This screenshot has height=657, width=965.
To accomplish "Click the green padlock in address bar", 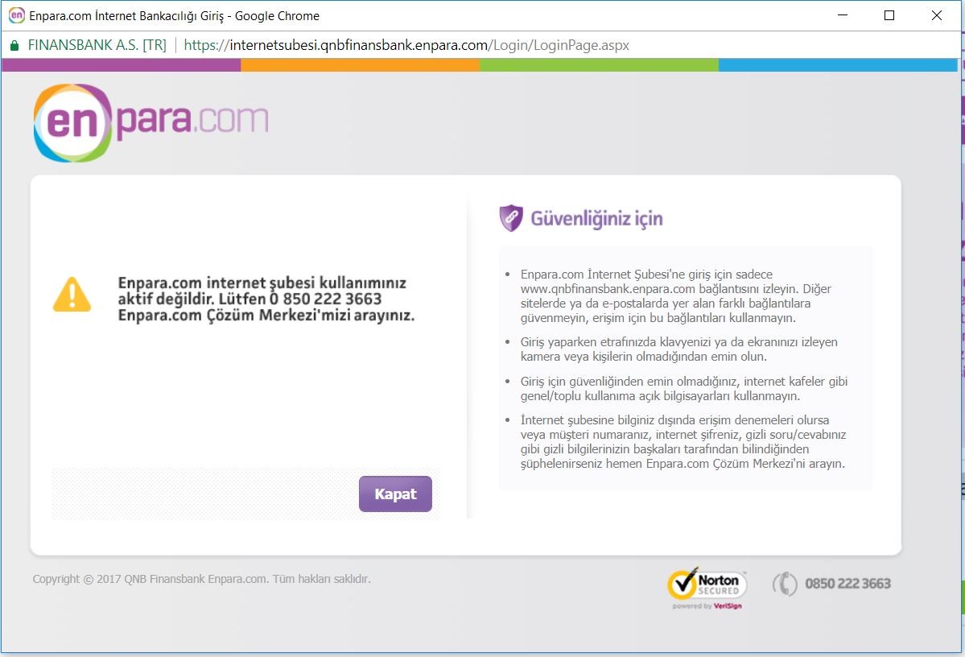I will pyautogui.click(x=14, y=46).
